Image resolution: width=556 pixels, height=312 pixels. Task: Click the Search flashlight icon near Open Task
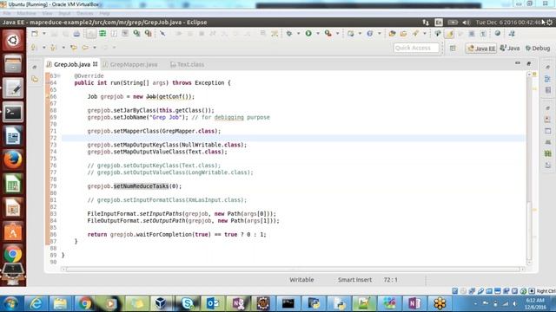tap(415, 33)
